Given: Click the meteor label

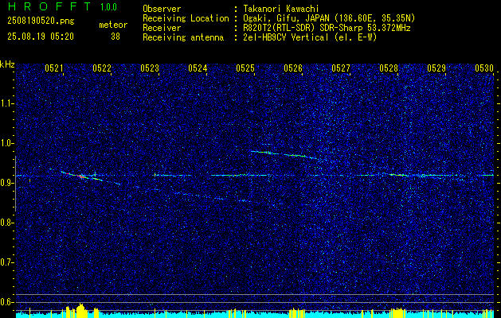Looking at the screenshot, I should click(113, 25).
